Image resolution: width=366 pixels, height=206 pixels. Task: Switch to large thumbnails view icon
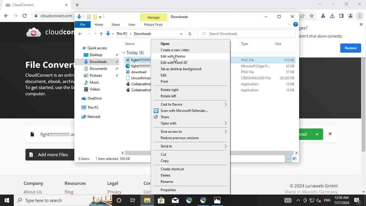coord(295,159)
